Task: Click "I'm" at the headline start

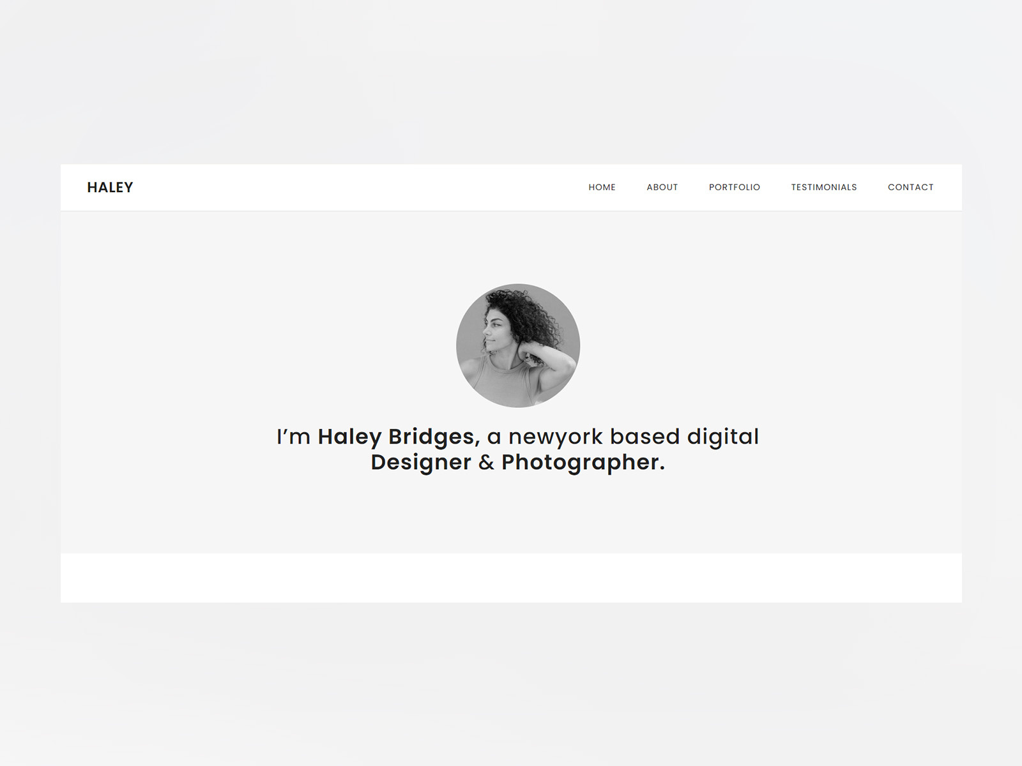Action: click(294, 437)
